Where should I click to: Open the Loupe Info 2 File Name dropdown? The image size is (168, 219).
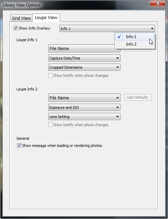84,98
